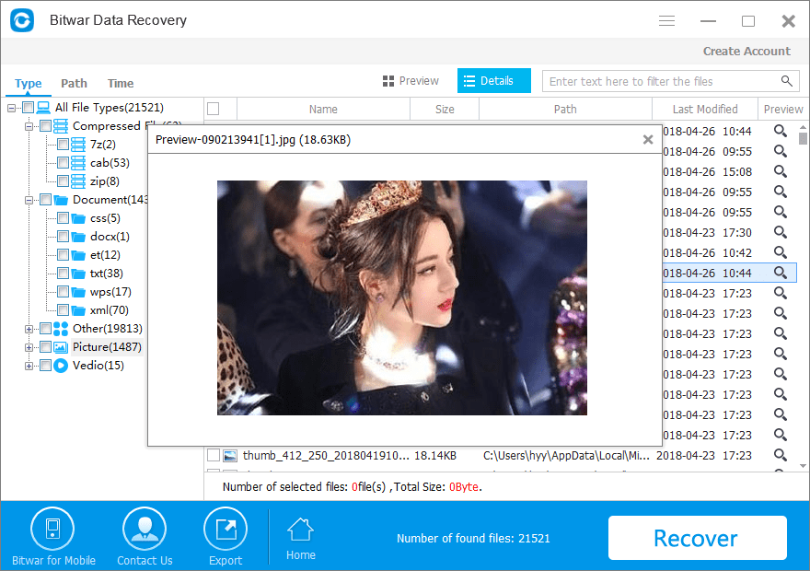Click the scrollbar down arrow of file list
This screenshot has width=810, height=571.
[803, 466]
